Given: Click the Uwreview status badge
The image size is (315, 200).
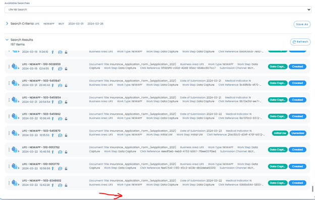Looking at the screenshot, I should [298, 133].
